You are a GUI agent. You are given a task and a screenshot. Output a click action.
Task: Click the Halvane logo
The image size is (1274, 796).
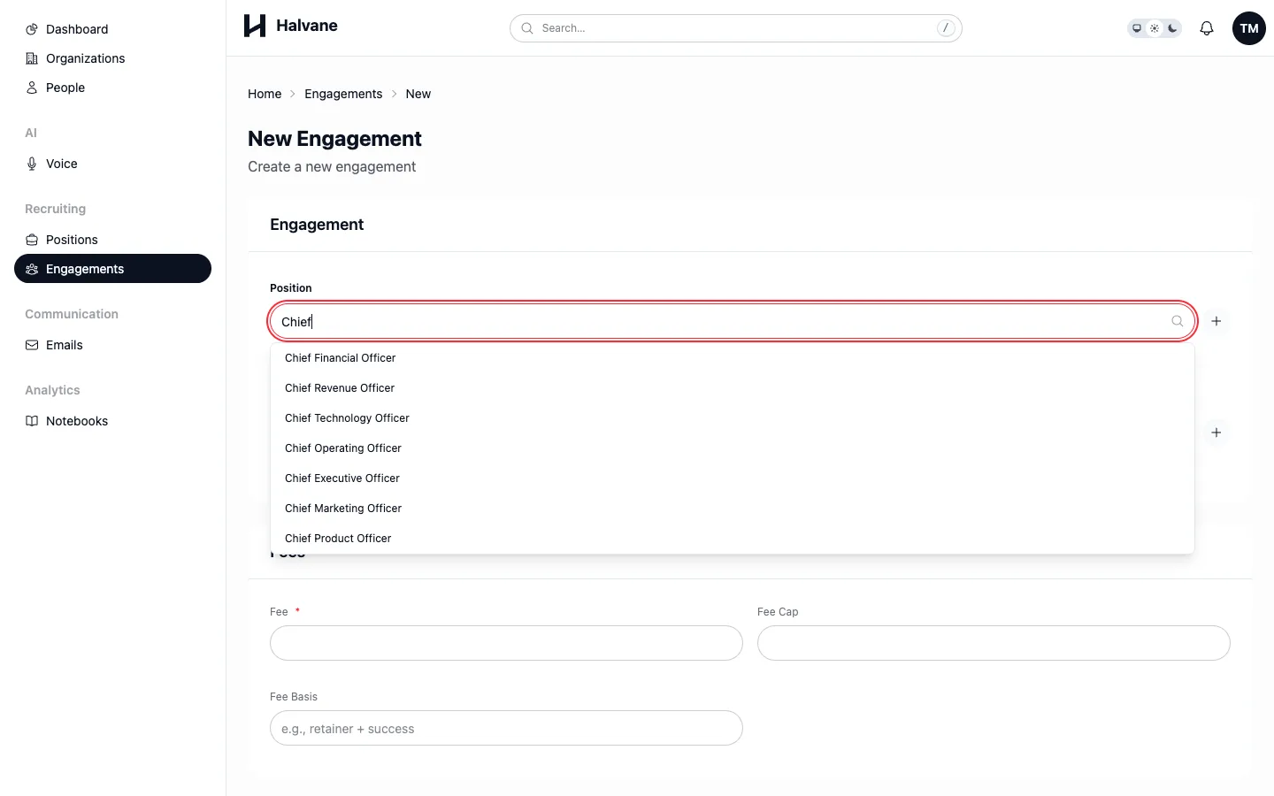tap(290, 26)
